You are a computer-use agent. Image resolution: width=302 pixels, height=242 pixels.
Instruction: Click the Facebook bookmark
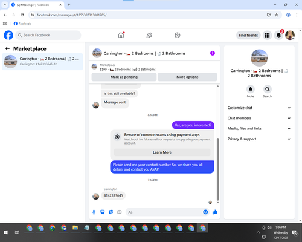pyautogui.click(x=22, y=24)
